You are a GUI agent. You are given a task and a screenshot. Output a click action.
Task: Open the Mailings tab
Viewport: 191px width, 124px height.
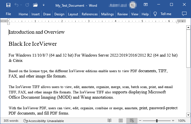[107, 14]
